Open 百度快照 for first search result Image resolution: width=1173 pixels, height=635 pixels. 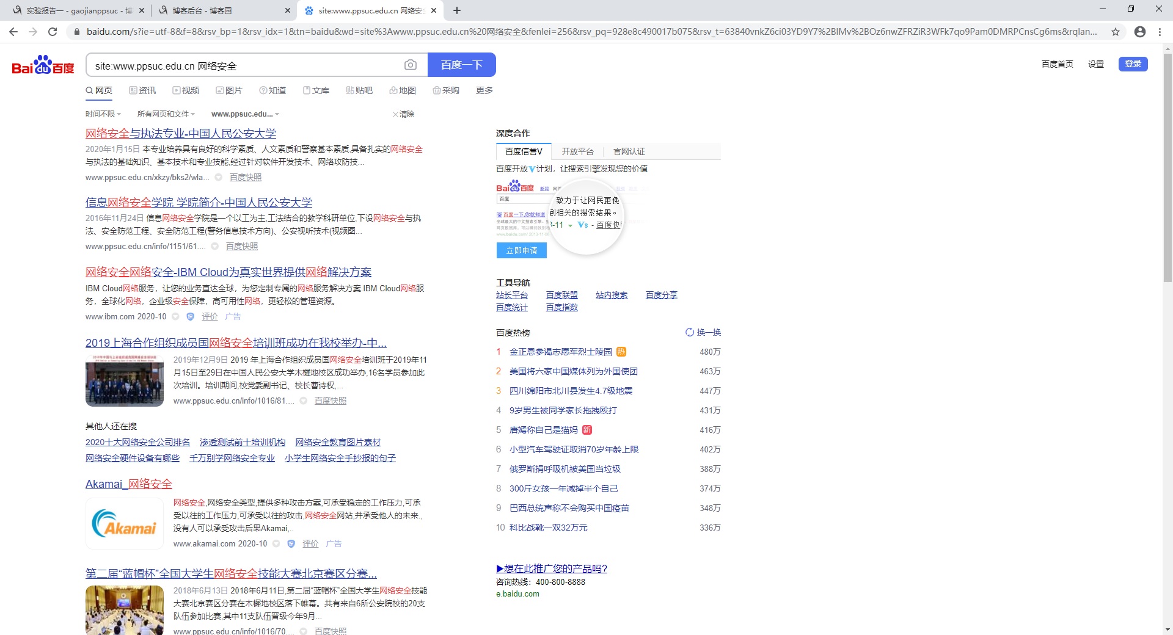coord(246,177)
